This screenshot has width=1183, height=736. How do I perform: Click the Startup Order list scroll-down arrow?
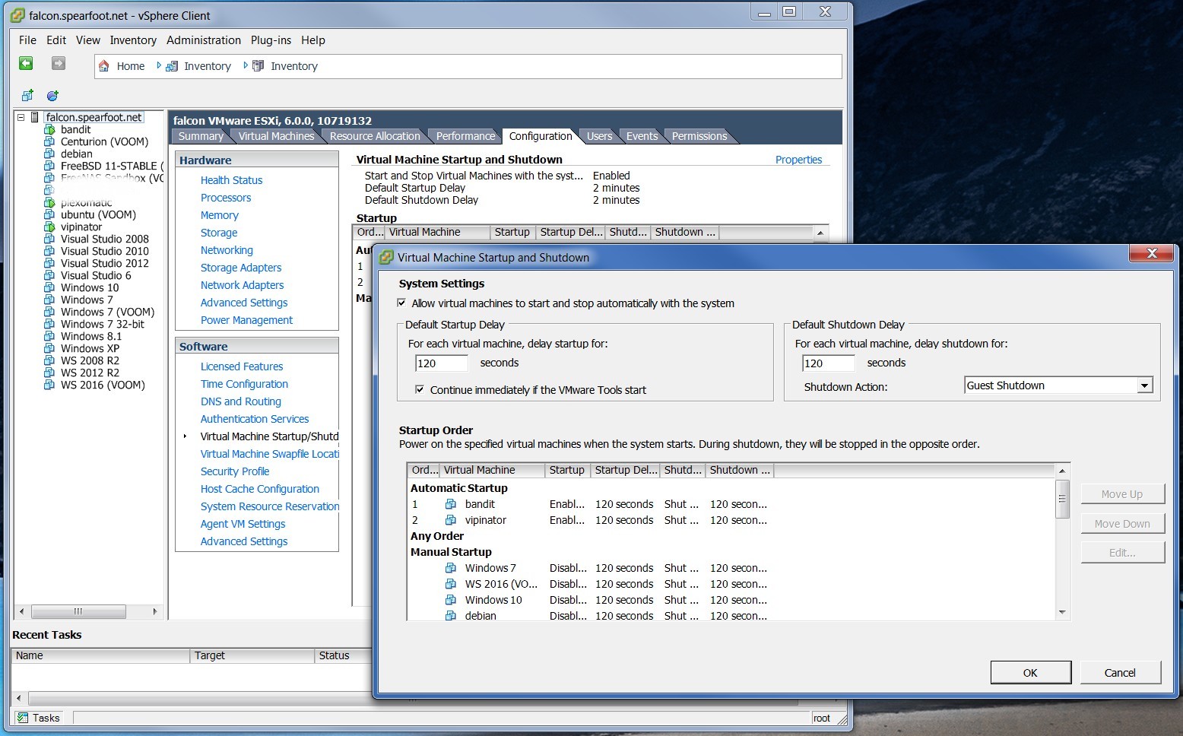(x=1062, y=613)
